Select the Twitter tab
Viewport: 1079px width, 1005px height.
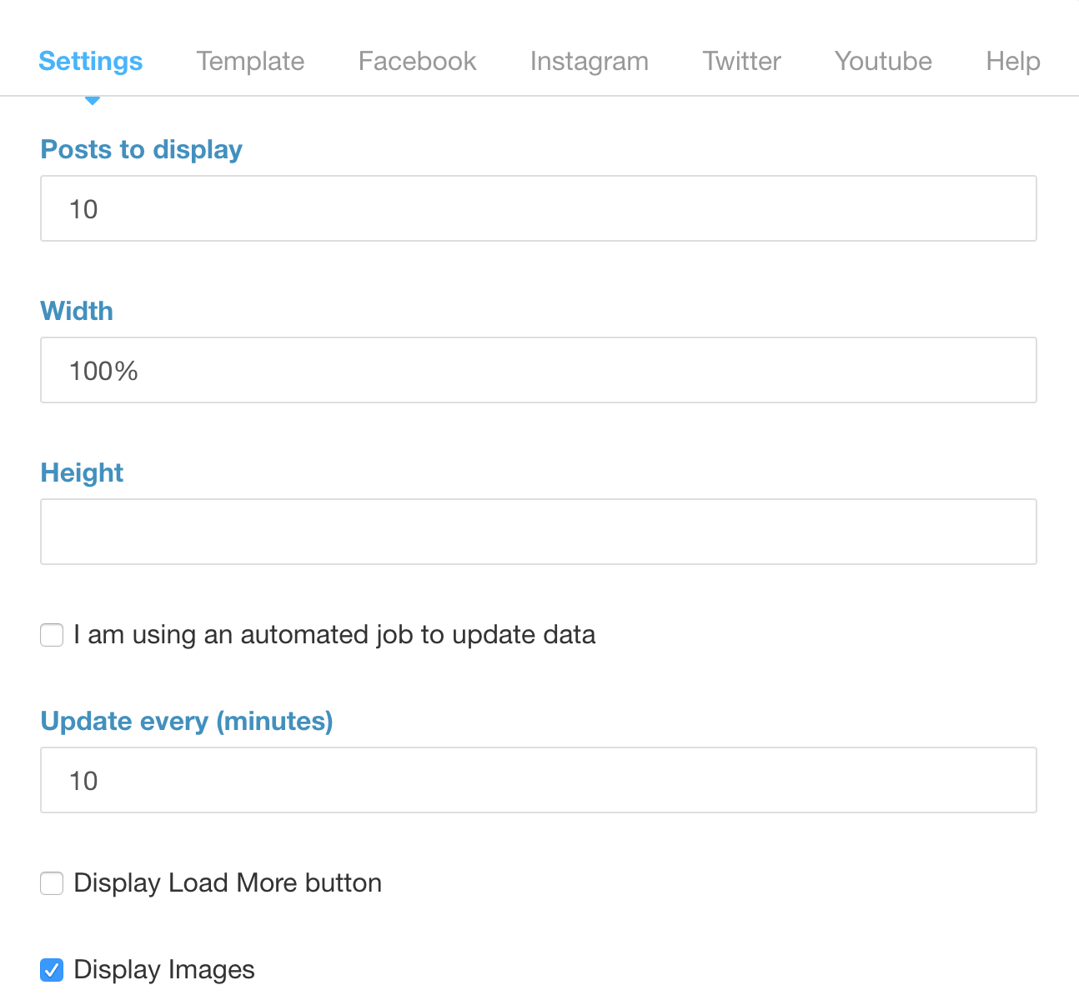coord(741,62)
